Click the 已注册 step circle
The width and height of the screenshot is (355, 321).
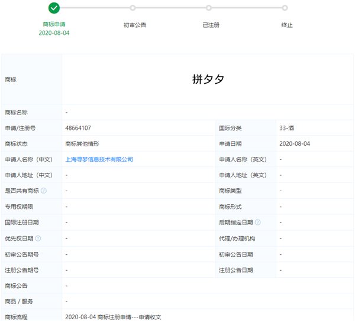(x=209, y=8)
